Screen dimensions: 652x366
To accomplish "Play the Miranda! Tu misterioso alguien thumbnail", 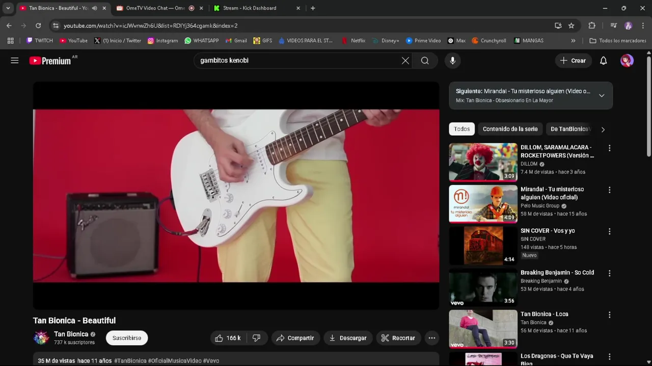I will [x=483, y=204].
